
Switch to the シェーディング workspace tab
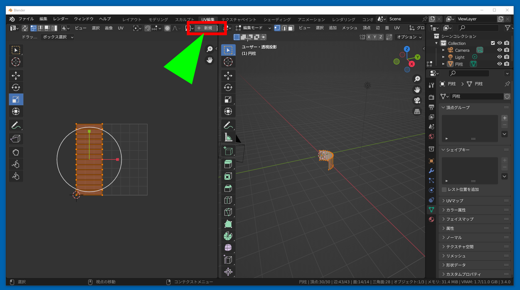coord(277,19)
